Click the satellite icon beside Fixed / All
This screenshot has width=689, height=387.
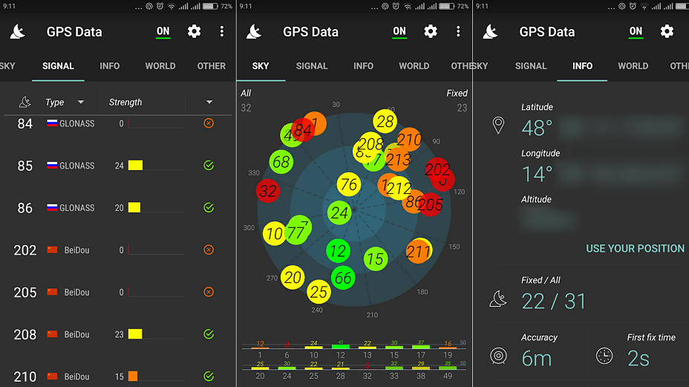coord(498,299)
